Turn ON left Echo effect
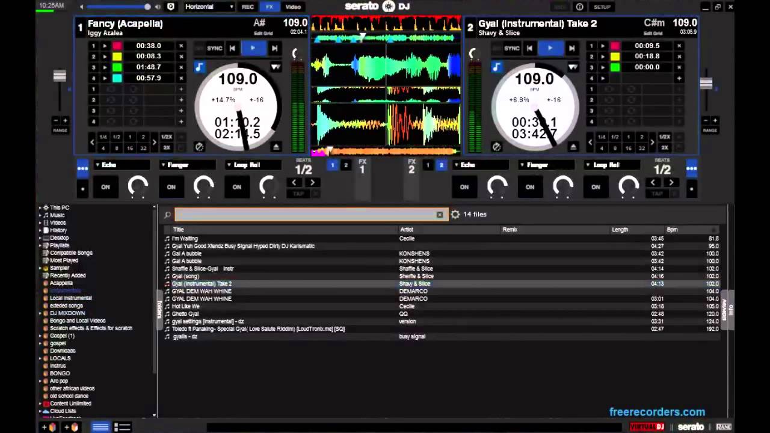This screenshot has width=770, height=433. [x=105, y=187]
